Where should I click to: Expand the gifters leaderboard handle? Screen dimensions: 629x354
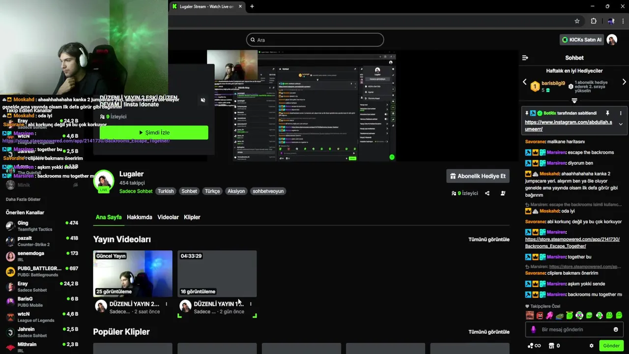(x=574, y=100)
